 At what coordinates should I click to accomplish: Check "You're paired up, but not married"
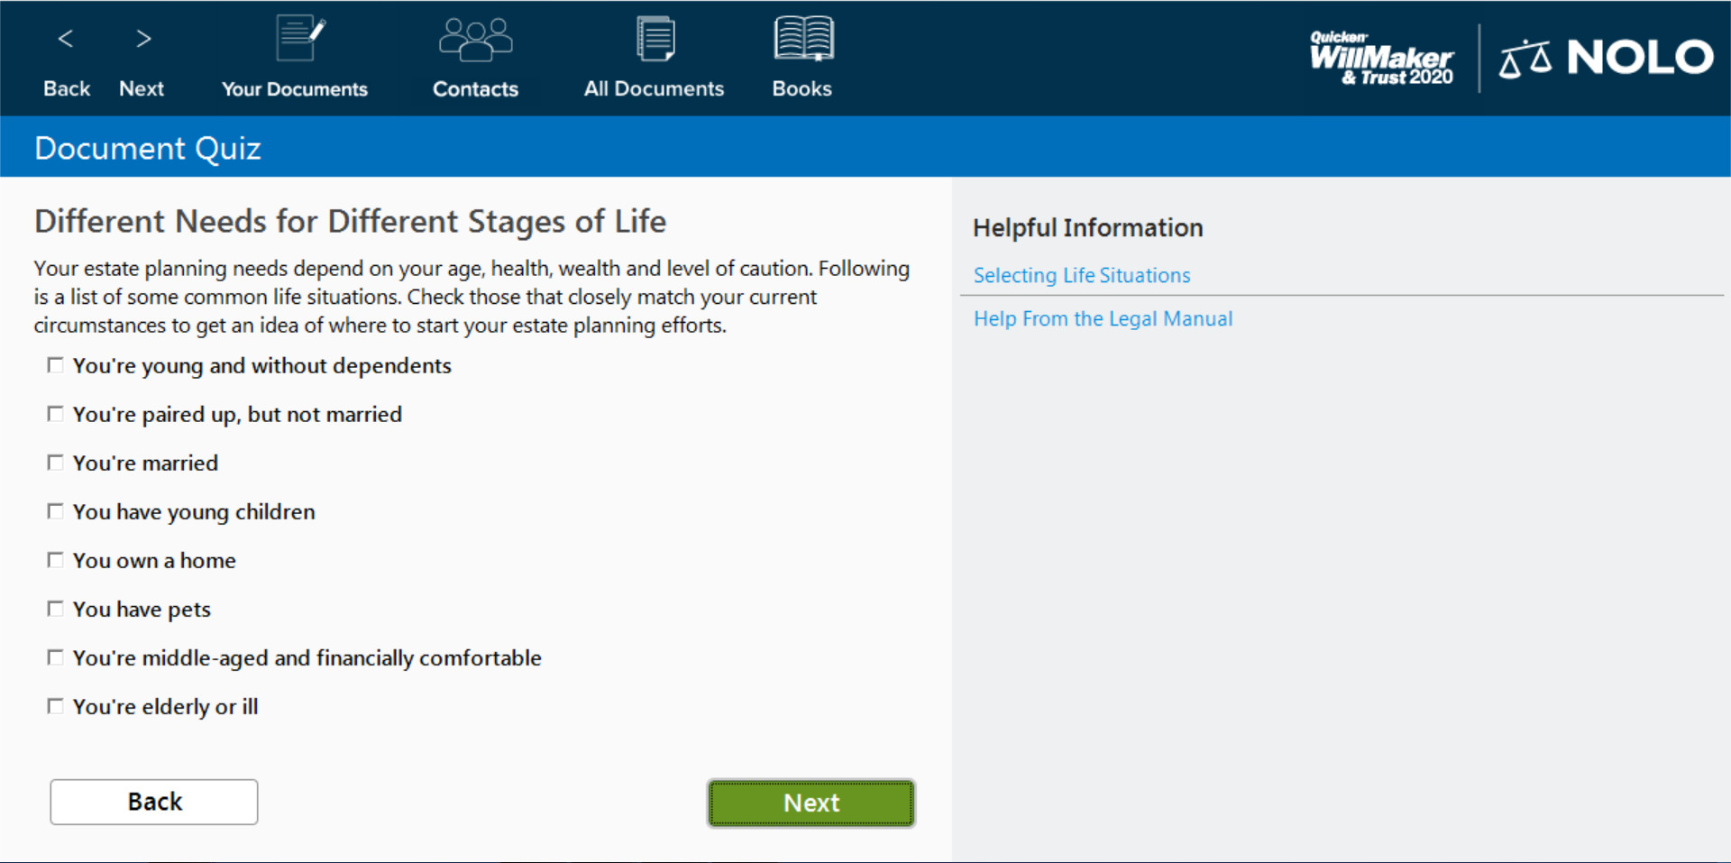pyautogui.click(x=55, y=413)
